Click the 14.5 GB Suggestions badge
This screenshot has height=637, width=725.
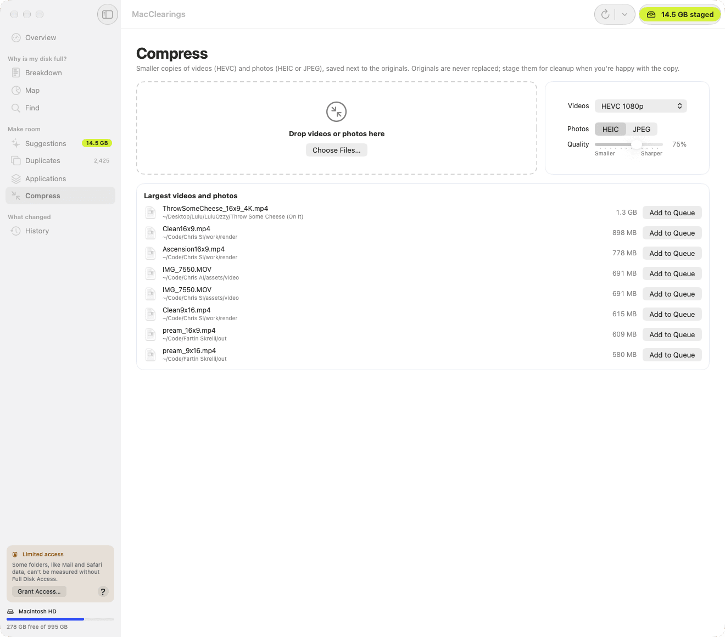click(x=97, y=143)
